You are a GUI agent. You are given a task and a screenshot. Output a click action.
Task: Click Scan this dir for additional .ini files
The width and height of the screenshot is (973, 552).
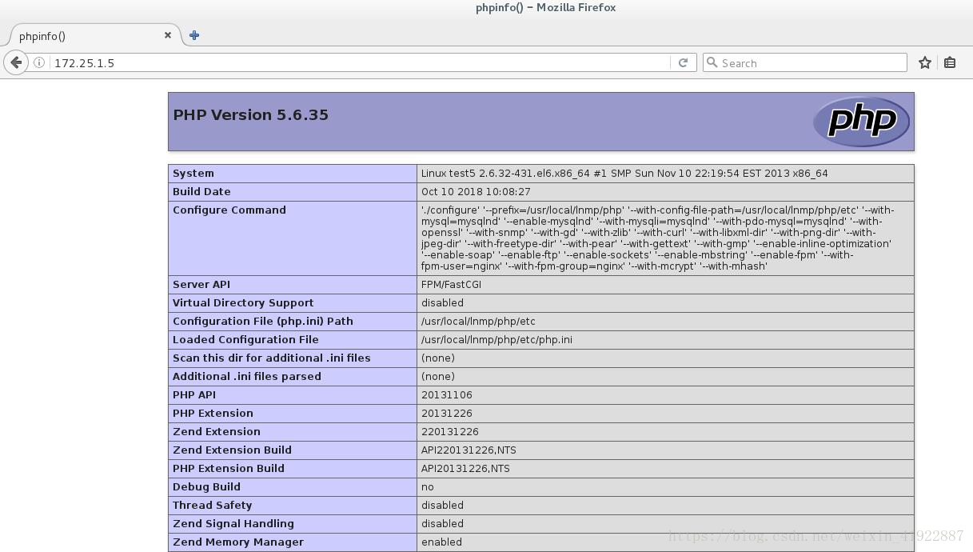pos(272,358)
